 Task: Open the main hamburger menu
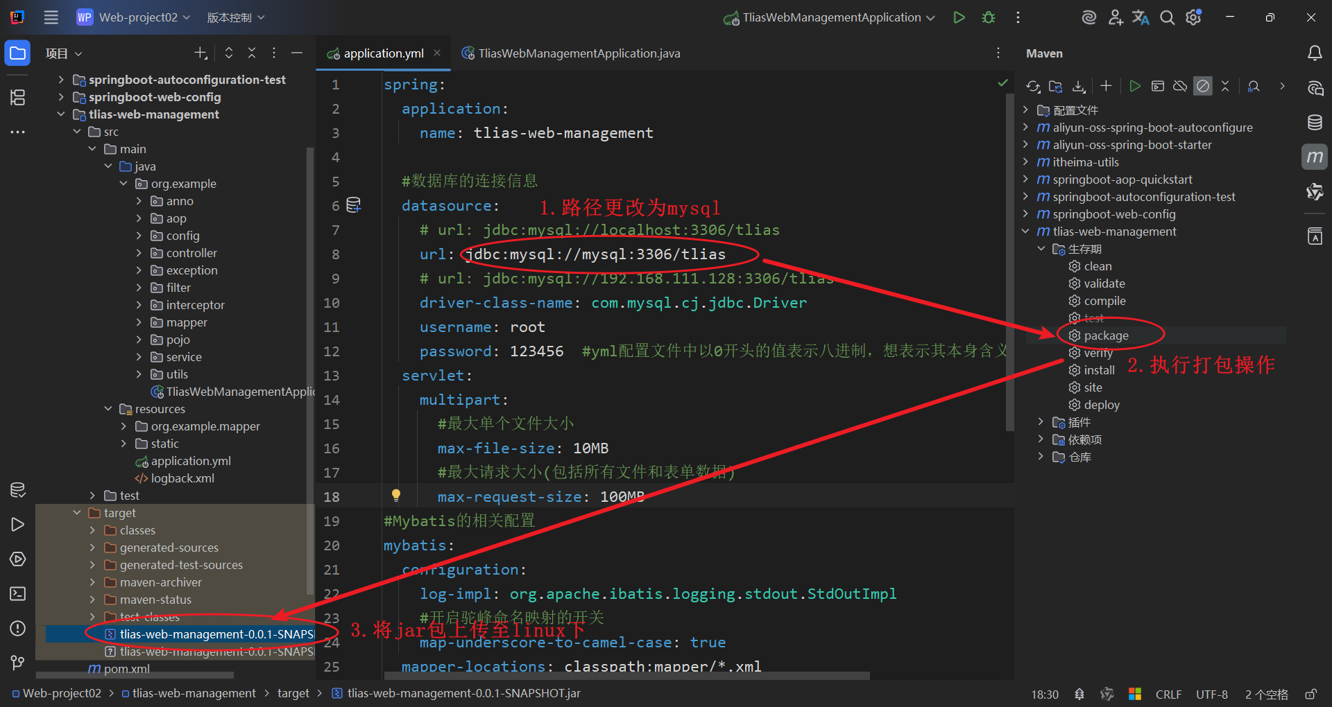(x=51, y=17)
